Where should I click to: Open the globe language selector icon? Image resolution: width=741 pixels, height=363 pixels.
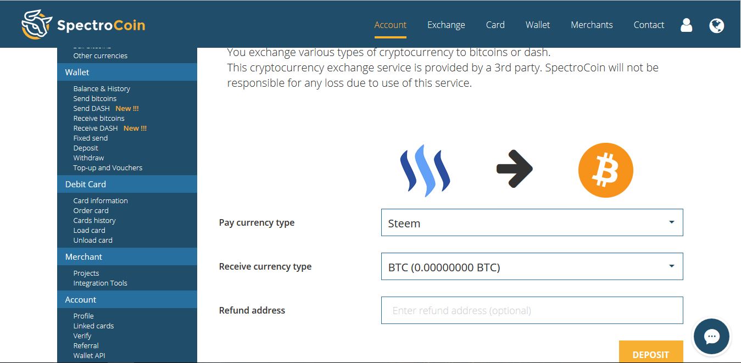click(x=717, y=25)
